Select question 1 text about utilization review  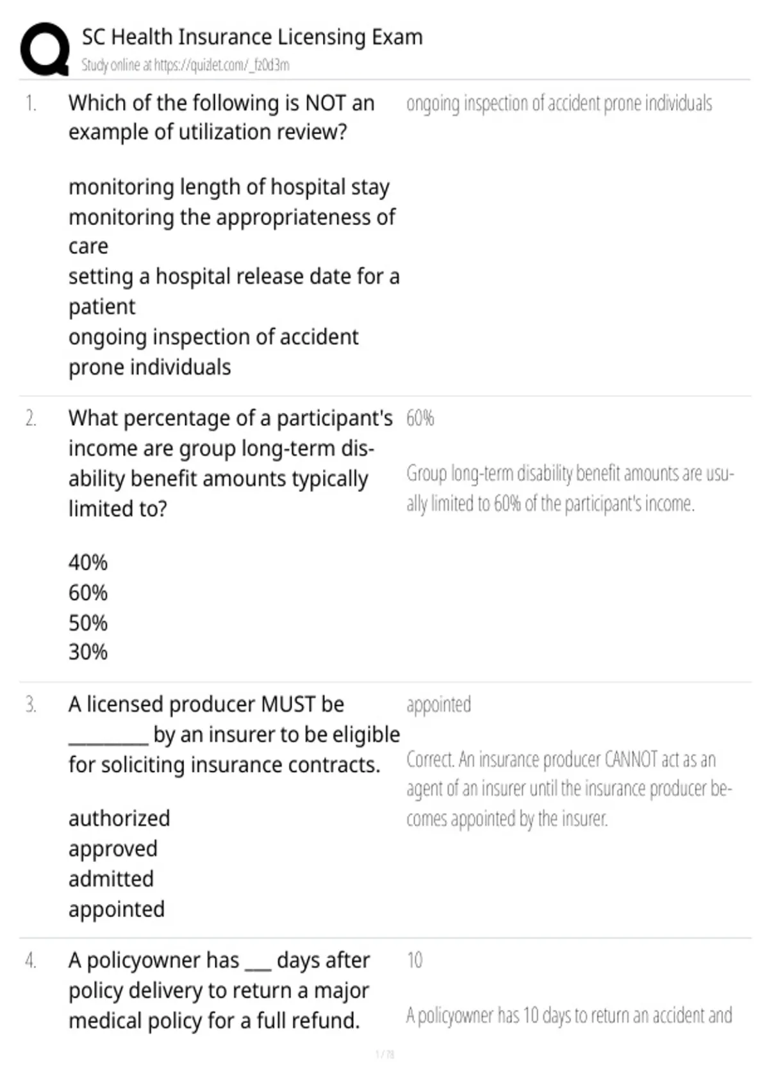point(221,117)
